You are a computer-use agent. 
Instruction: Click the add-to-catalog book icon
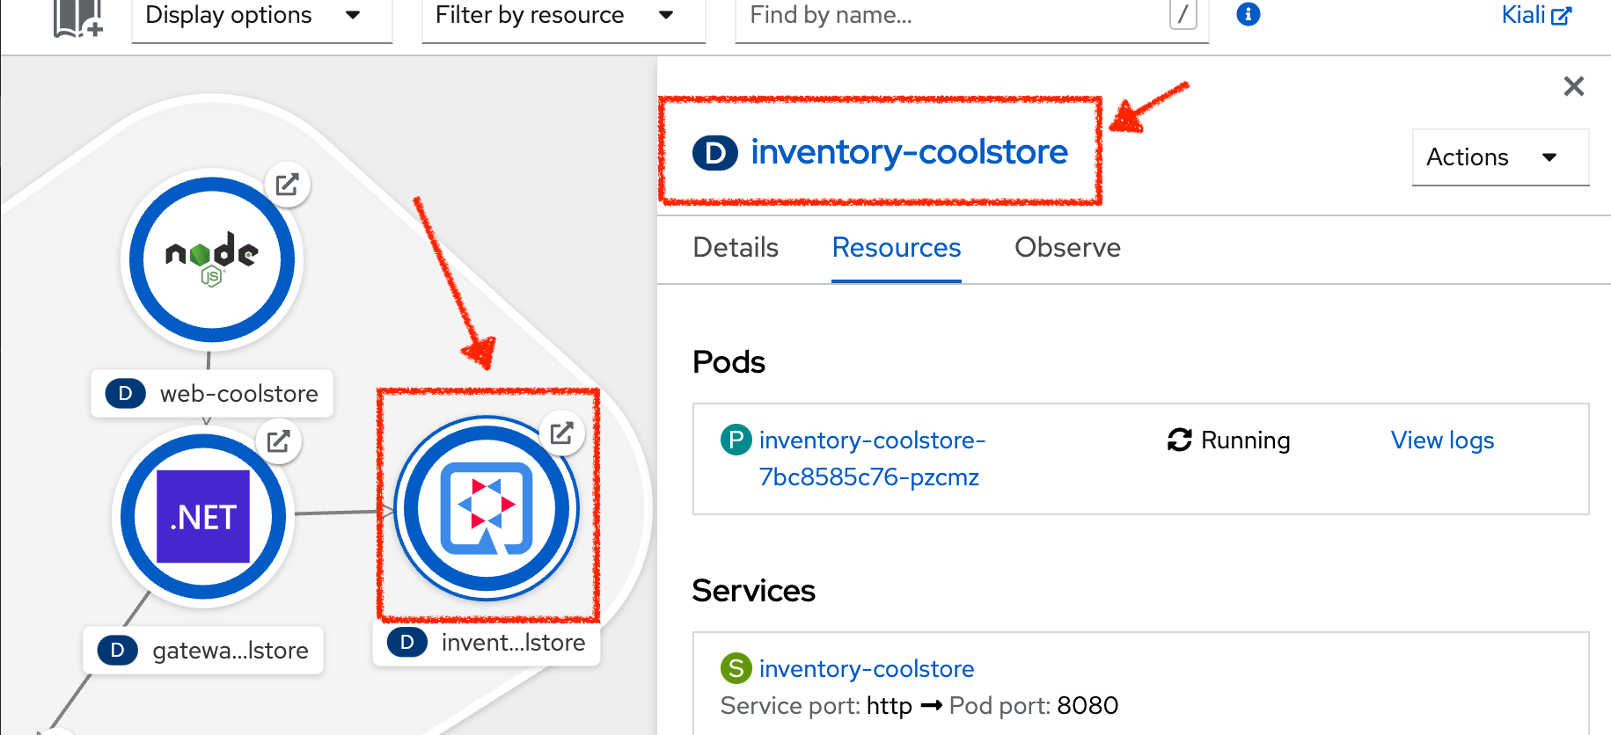click(77, 18)
